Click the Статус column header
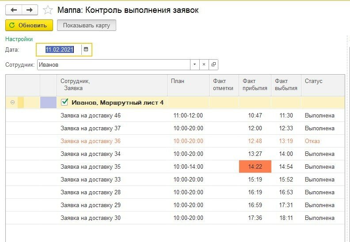 [313, 81]
